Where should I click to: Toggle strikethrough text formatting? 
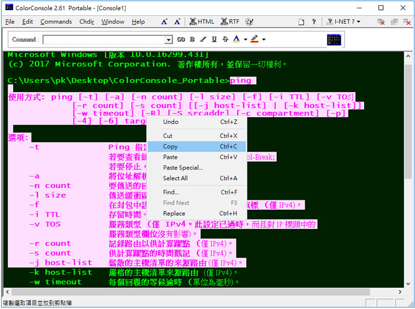click(225, 40)
